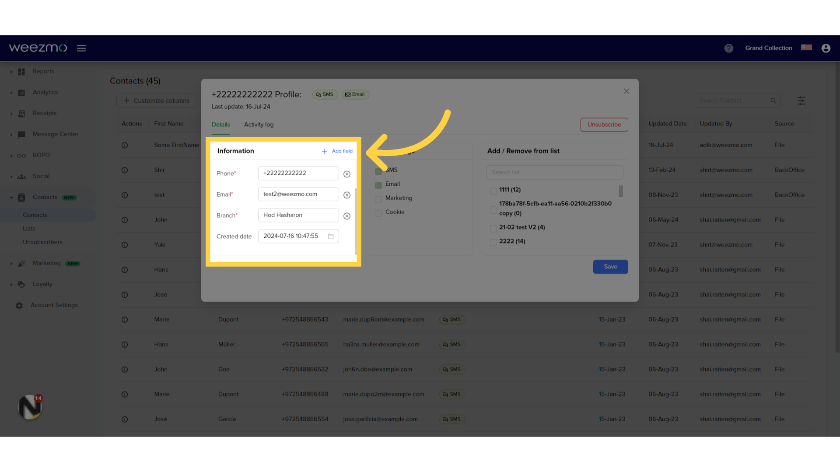Open info icon for Some FirstName row
Viewport: 840px width, 472px height.
click(125, 145)
